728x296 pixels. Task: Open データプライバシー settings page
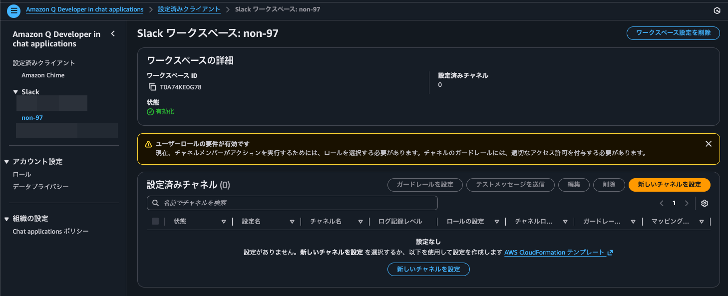pos(39,186)
